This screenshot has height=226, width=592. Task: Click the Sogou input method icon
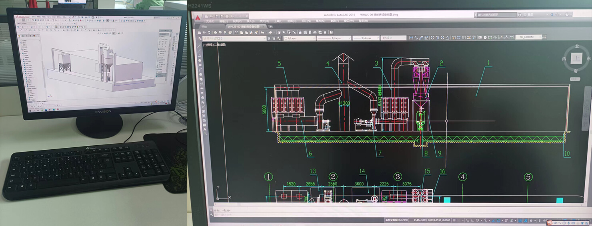pyautogui.click(x=550, y=222)
